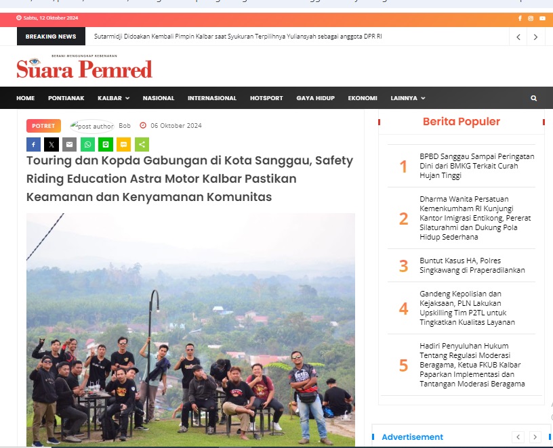Open the green generic share icon
Viewport: 553px width, 448px height.
142,144
